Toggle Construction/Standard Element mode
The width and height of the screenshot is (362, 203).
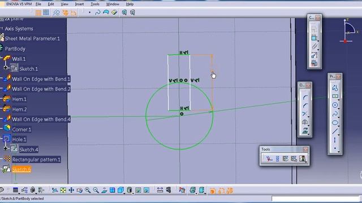pos(57,12)
